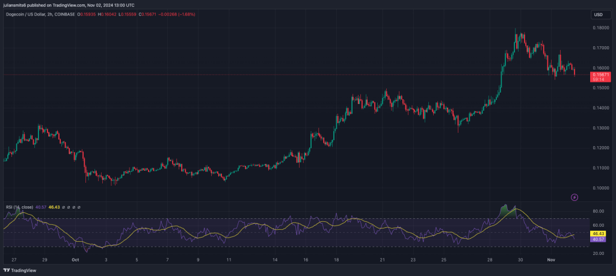This screenshot has width=616, height=276.
Task: Click the Nov date on time axis
Action: [548, 260]
